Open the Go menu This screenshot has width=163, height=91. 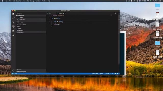28,1
